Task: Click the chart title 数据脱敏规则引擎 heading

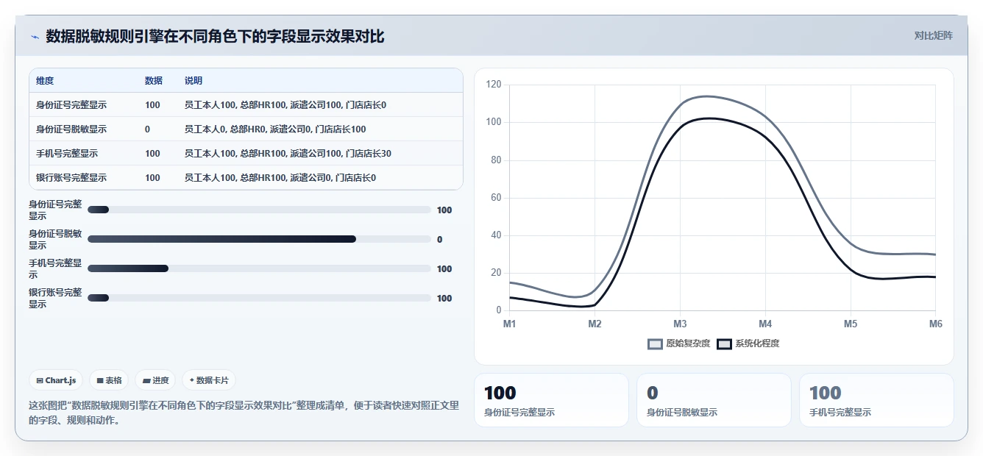Action: click(x=215, y=37)
